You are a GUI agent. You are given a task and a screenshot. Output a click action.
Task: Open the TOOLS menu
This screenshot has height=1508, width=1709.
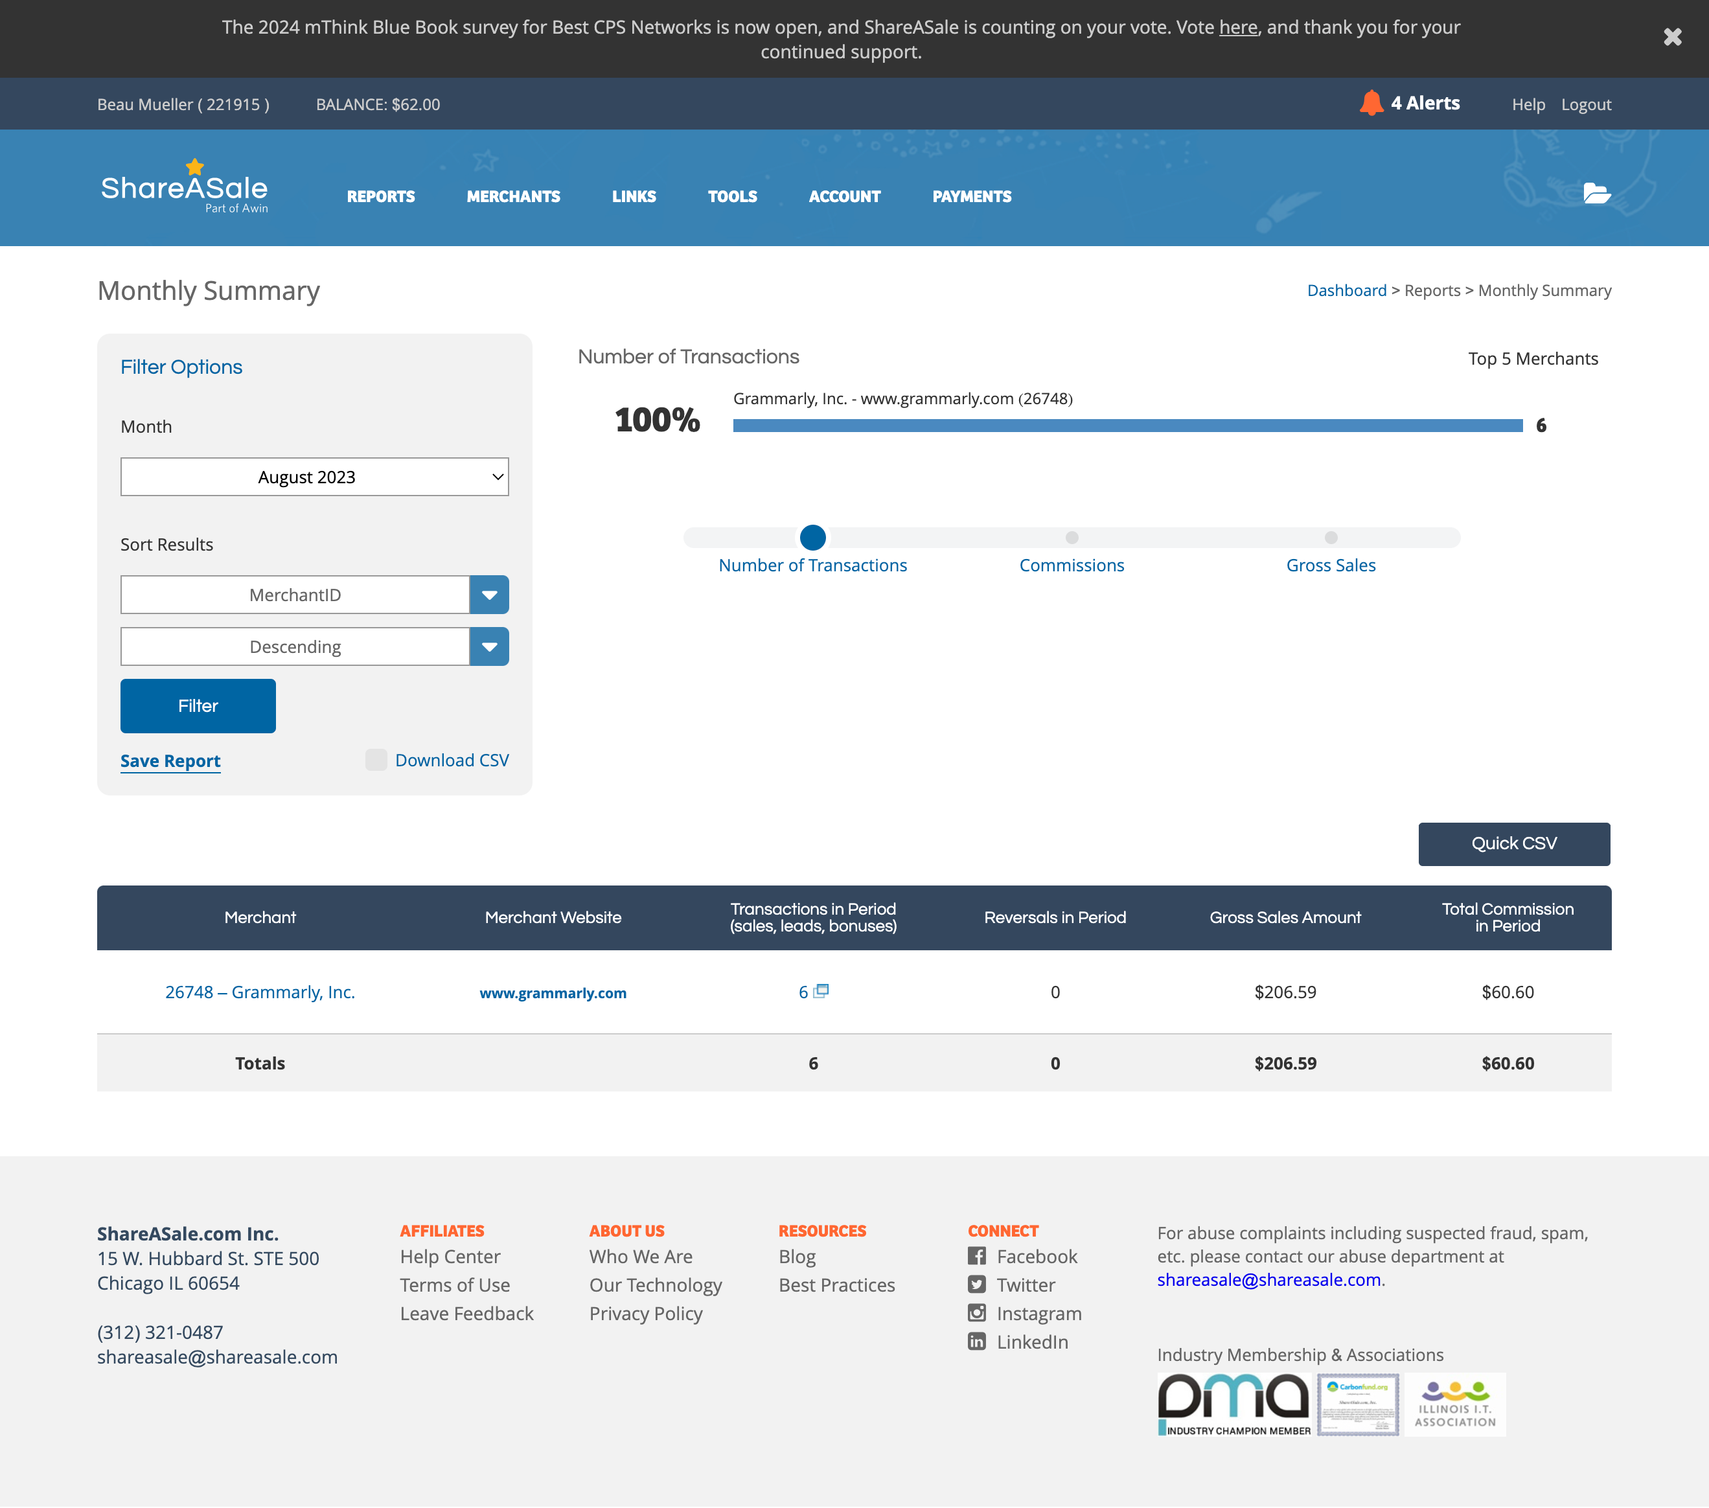pyautogui.click(x=733, y=196)
